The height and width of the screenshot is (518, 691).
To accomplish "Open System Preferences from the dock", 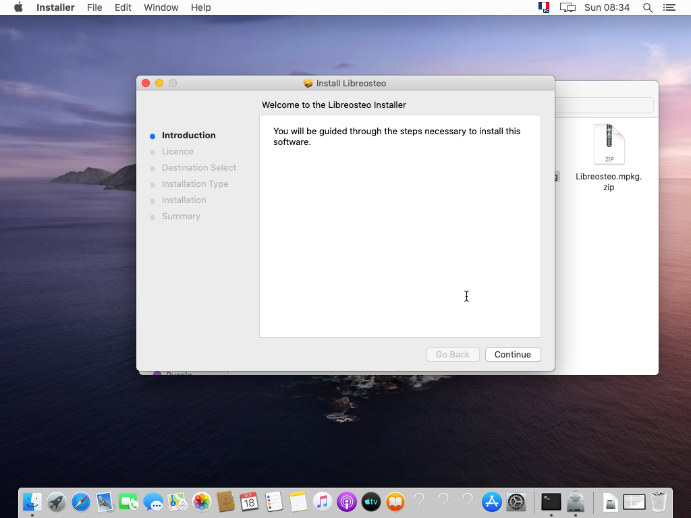I will tap(516, 502).
